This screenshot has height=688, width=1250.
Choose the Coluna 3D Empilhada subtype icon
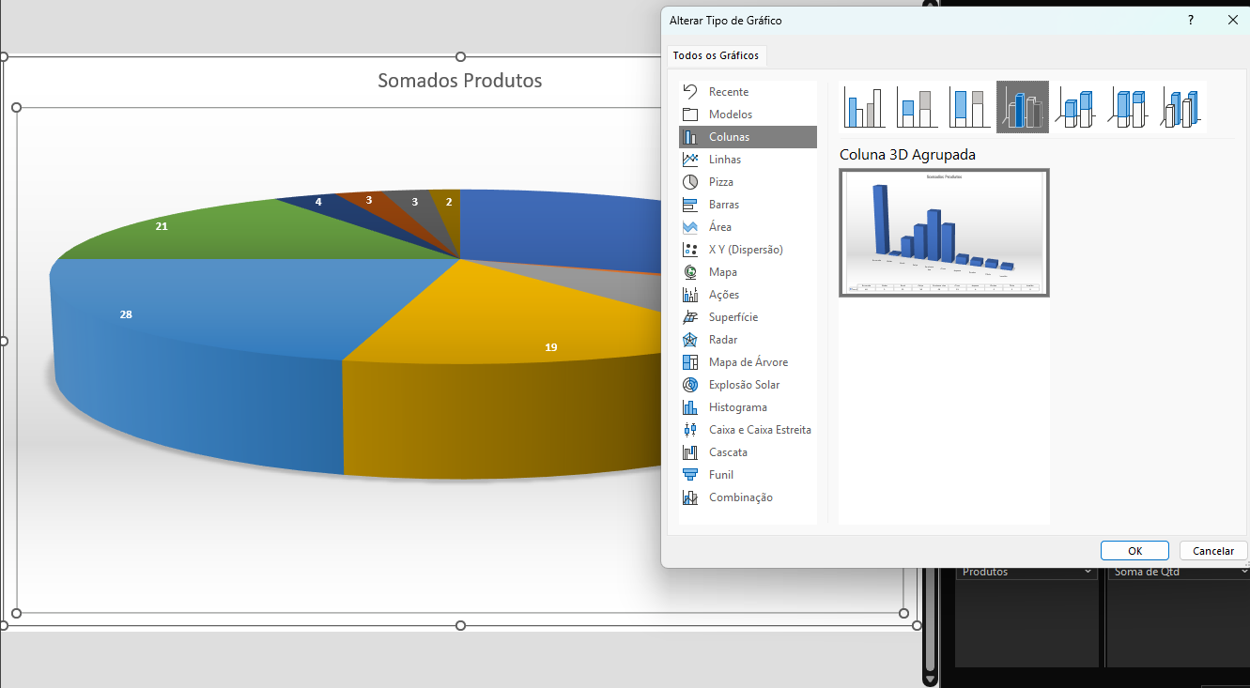[x=1075, y=107]
